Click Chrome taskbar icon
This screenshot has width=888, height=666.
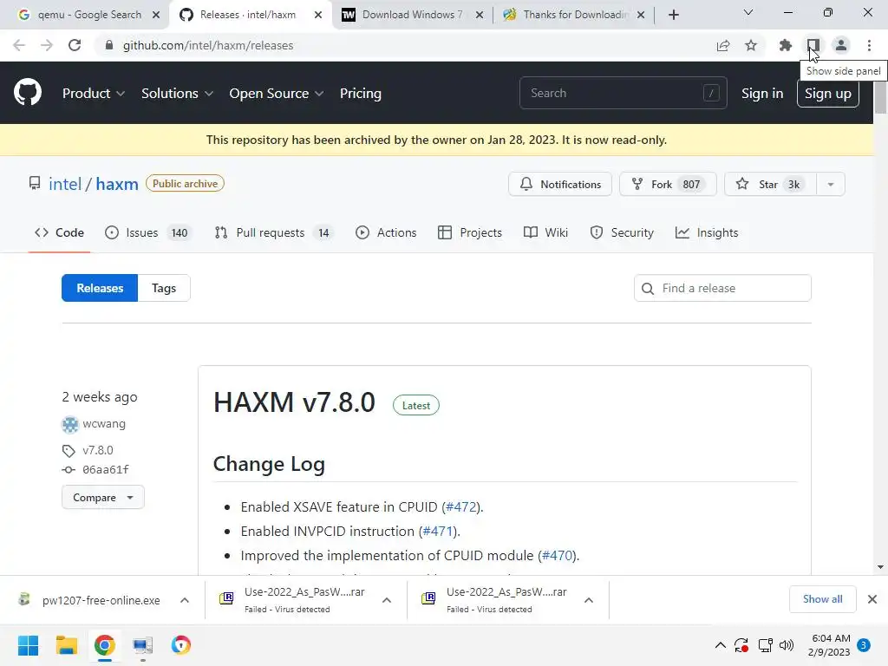(105, 645)
